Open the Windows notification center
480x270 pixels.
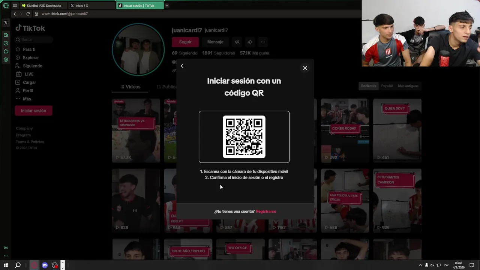tap(472, 265)
